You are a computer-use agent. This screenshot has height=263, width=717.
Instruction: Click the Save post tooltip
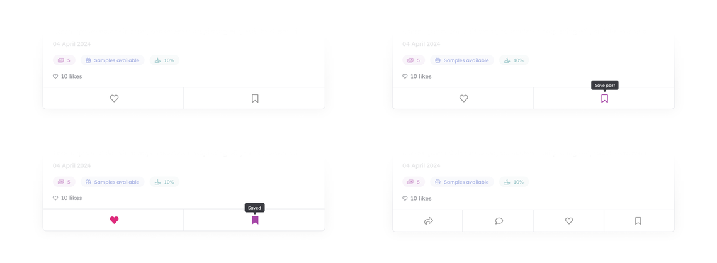(604, 85)
